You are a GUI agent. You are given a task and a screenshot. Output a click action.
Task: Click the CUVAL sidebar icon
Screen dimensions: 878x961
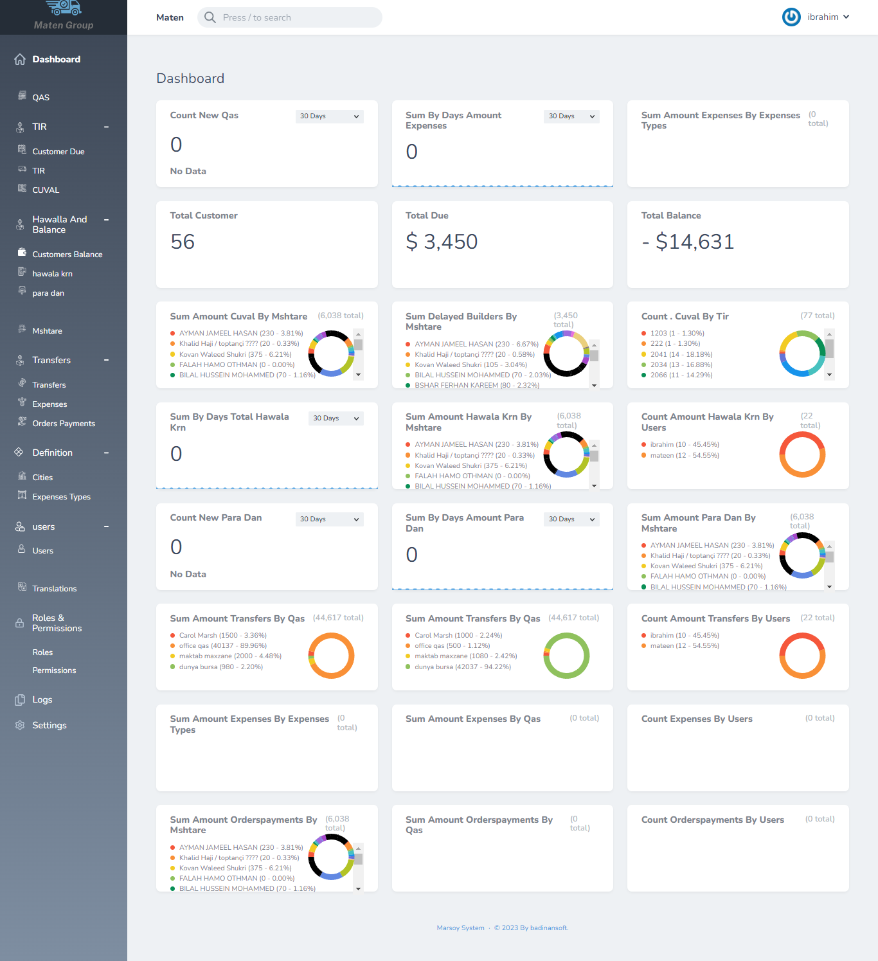(x=22, y=188)
